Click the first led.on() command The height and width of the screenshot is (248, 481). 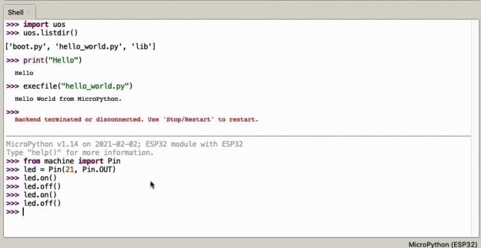coord(40,178)
